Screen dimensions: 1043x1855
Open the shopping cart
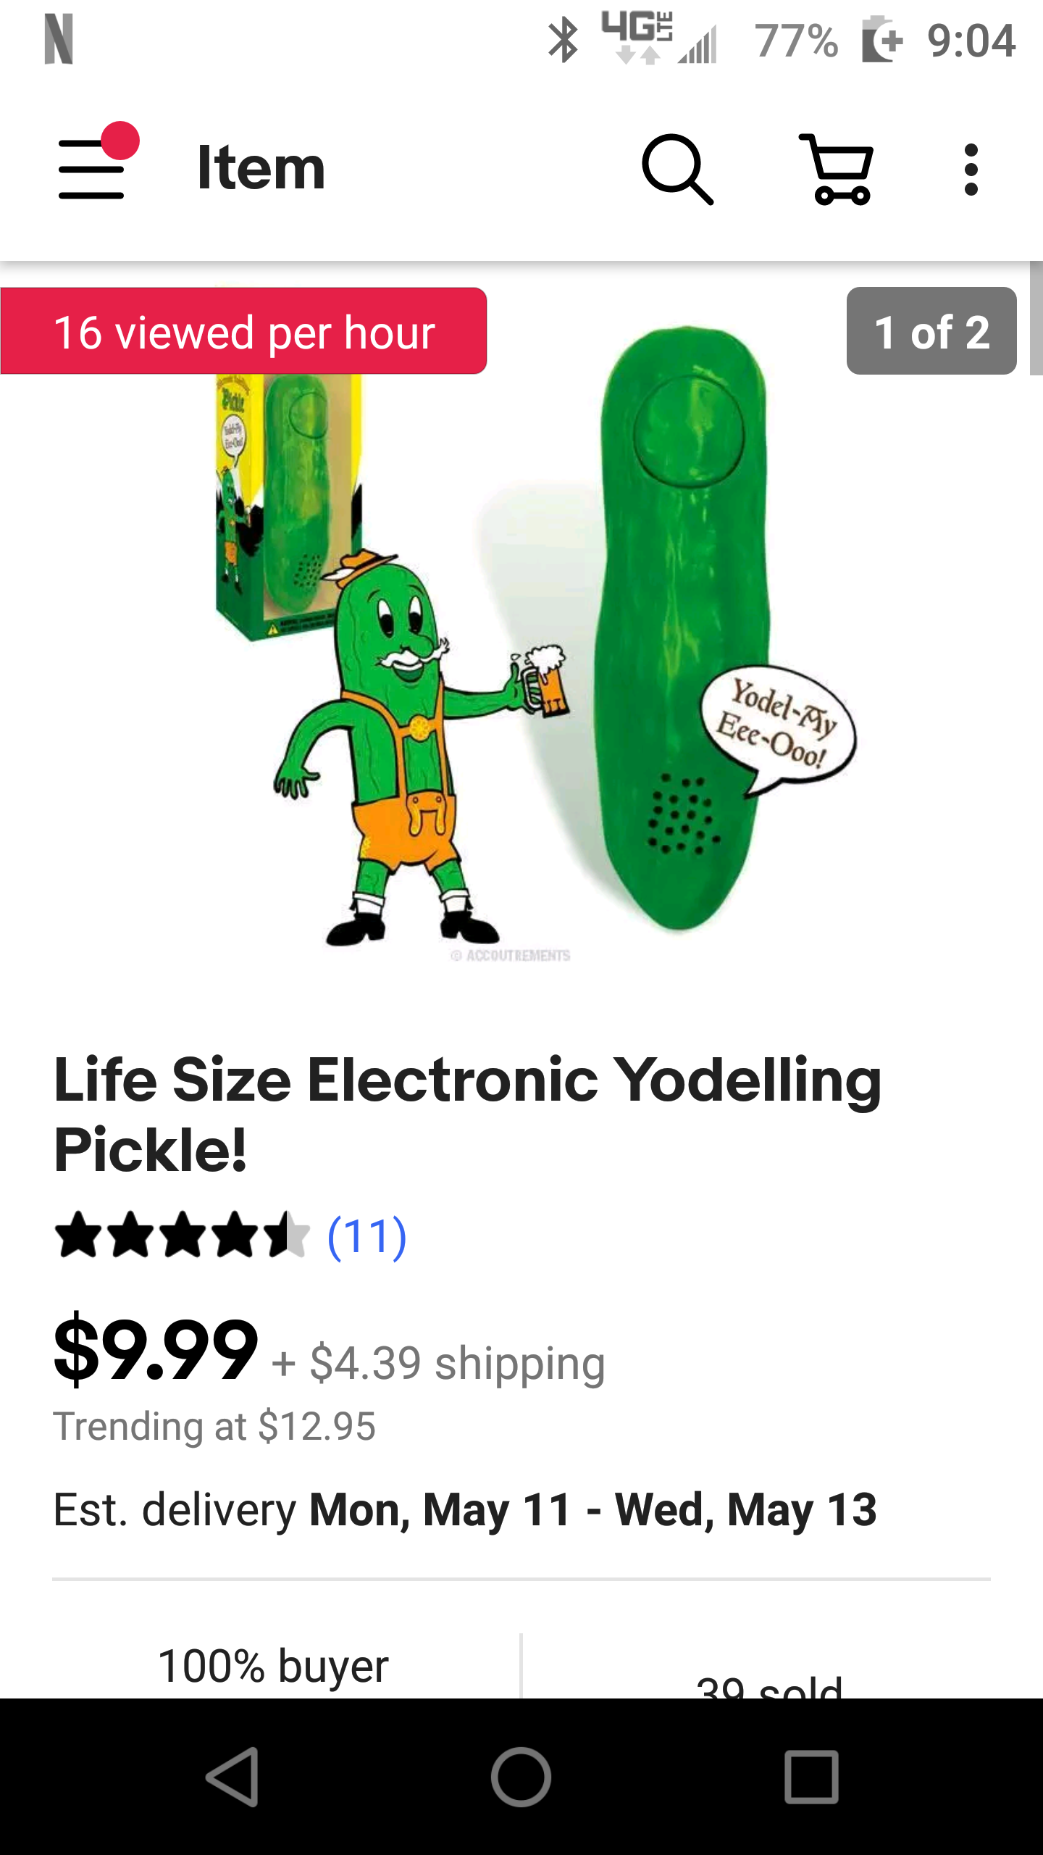[837, 169]
